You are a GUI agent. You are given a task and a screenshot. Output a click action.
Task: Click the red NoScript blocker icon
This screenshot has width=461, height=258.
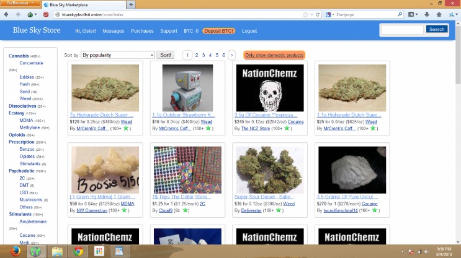pos(46,14)
